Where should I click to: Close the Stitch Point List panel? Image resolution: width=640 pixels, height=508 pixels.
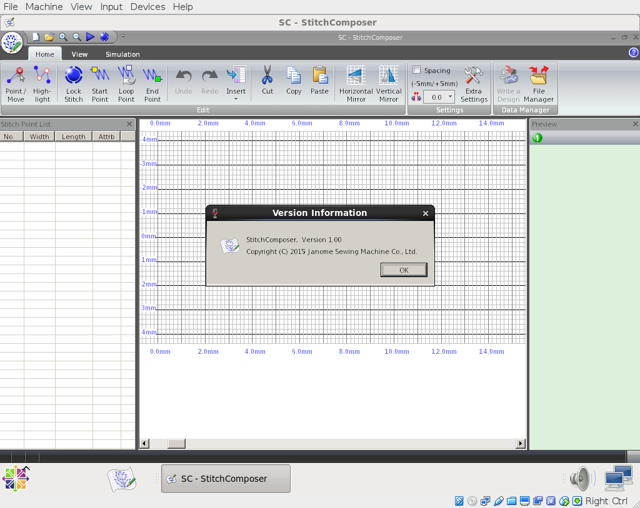pyautogui.click(x=129, y=124)
